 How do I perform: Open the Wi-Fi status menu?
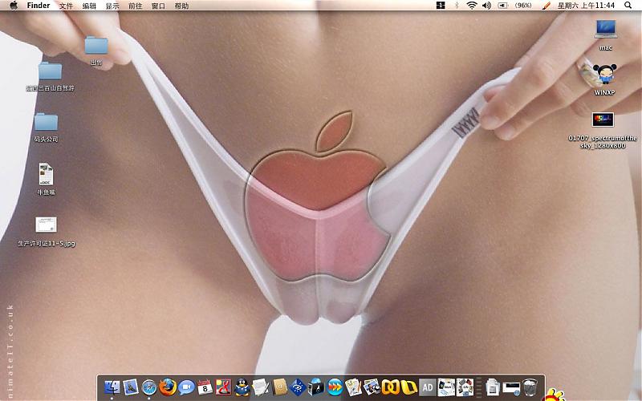[x=472, y=6]
